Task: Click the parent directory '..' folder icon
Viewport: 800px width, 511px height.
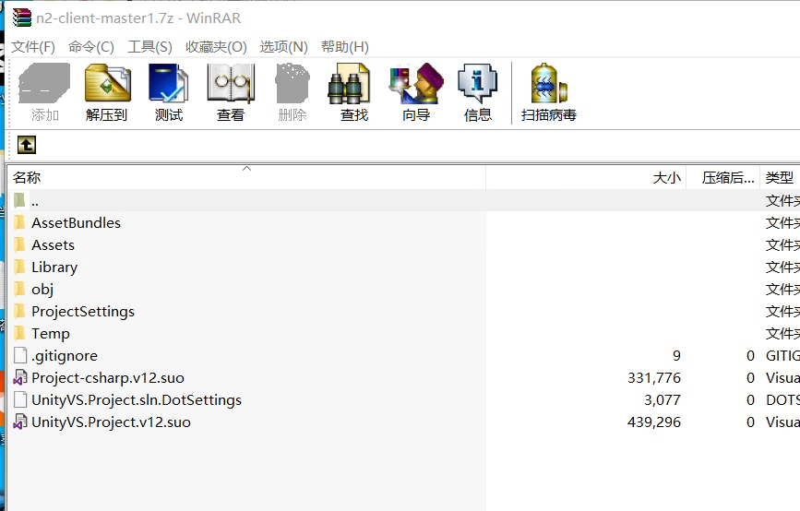Action: tap(20, 200)
